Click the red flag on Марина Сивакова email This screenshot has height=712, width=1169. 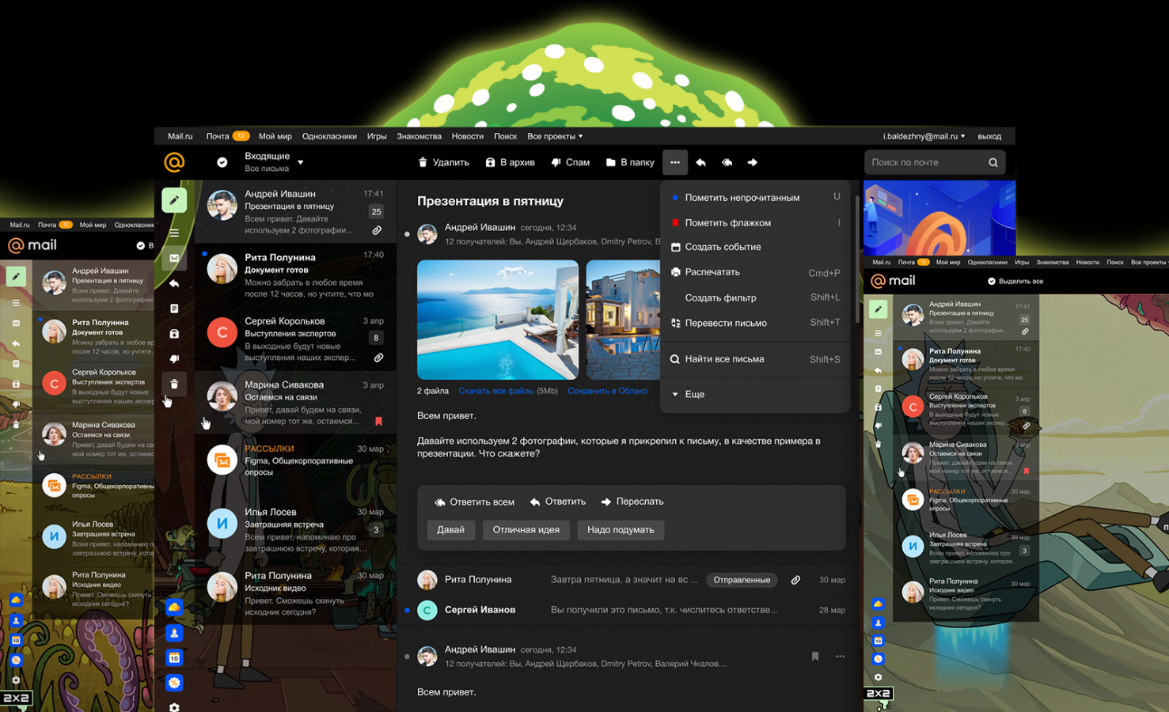pyautogui.click(x=378, y=421)
